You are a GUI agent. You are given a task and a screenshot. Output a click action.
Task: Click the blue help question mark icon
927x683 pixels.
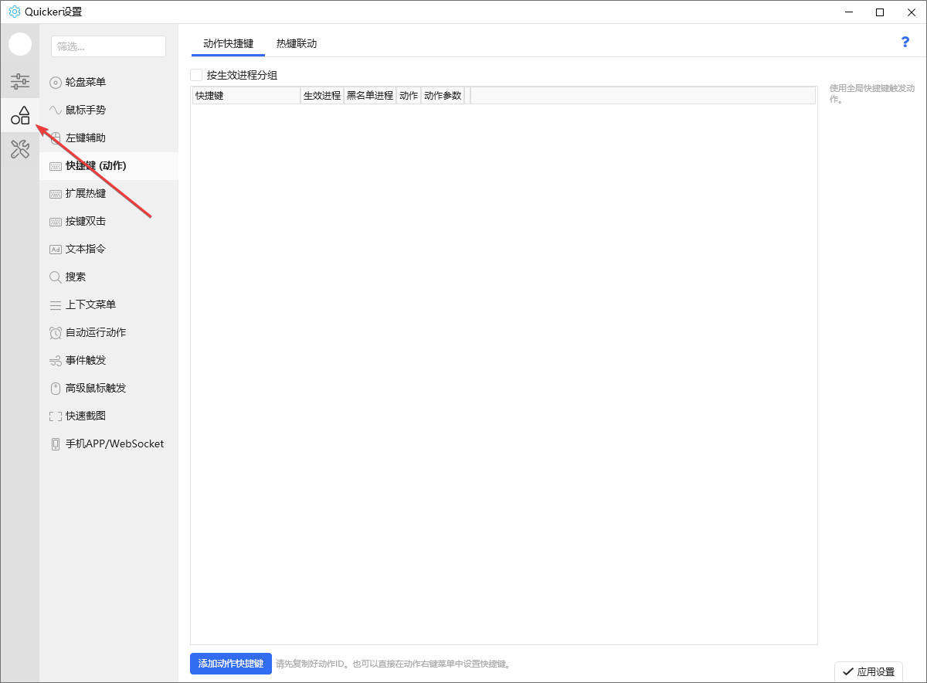tap(905, 42)
